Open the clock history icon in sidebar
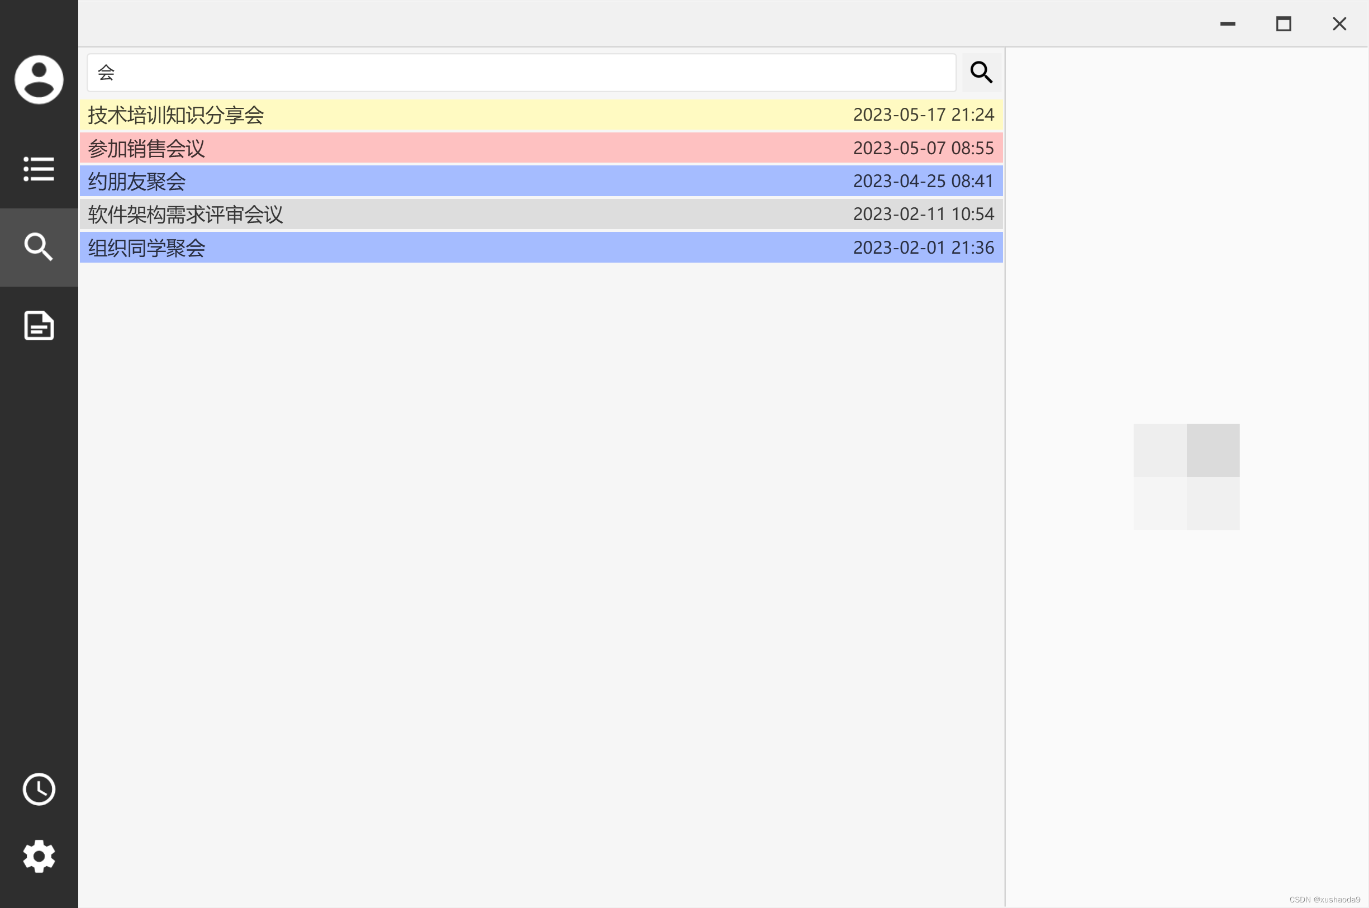 pos(39,790)
